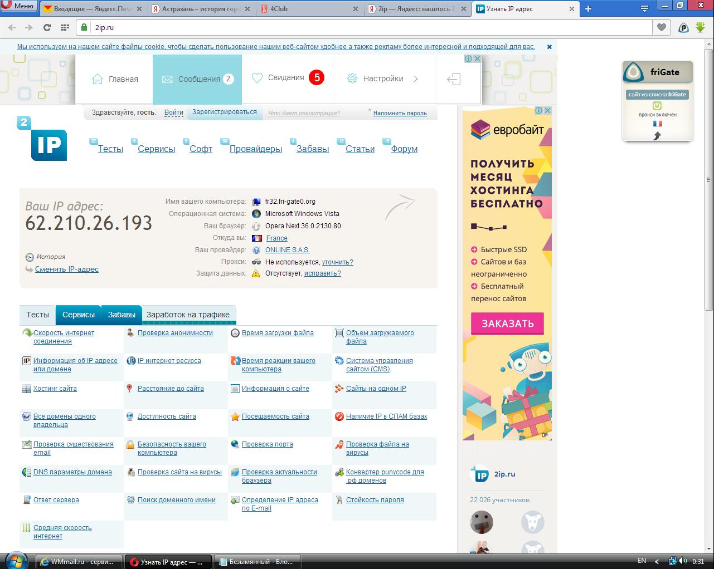The height and width of the screenshot is (569, 714).
Task: Click the EN language indicator in tray
Action: click(642, 561)
